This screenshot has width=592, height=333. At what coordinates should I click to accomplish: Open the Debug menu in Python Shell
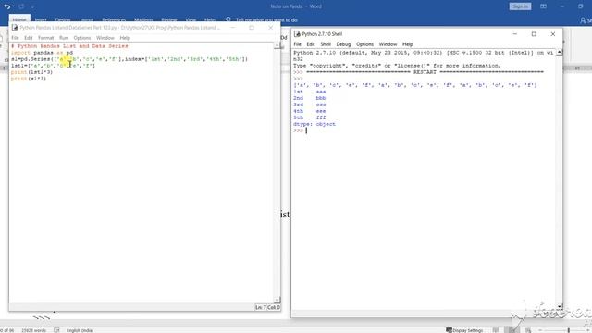tap(343, 44)
